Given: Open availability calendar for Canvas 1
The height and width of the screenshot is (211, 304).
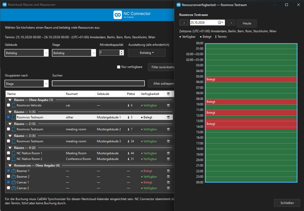Looking at the screenshot, I should 168,182.
